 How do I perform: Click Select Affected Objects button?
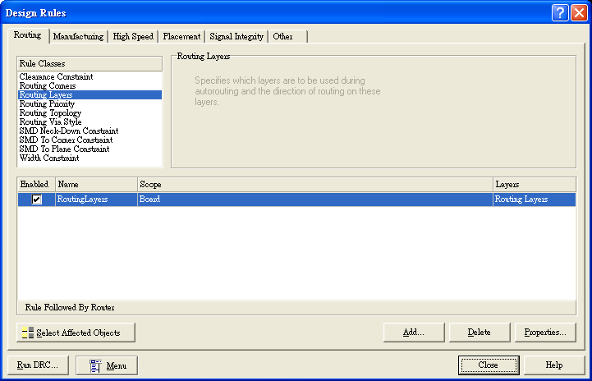pyautogui.click(x=76, y=333)
